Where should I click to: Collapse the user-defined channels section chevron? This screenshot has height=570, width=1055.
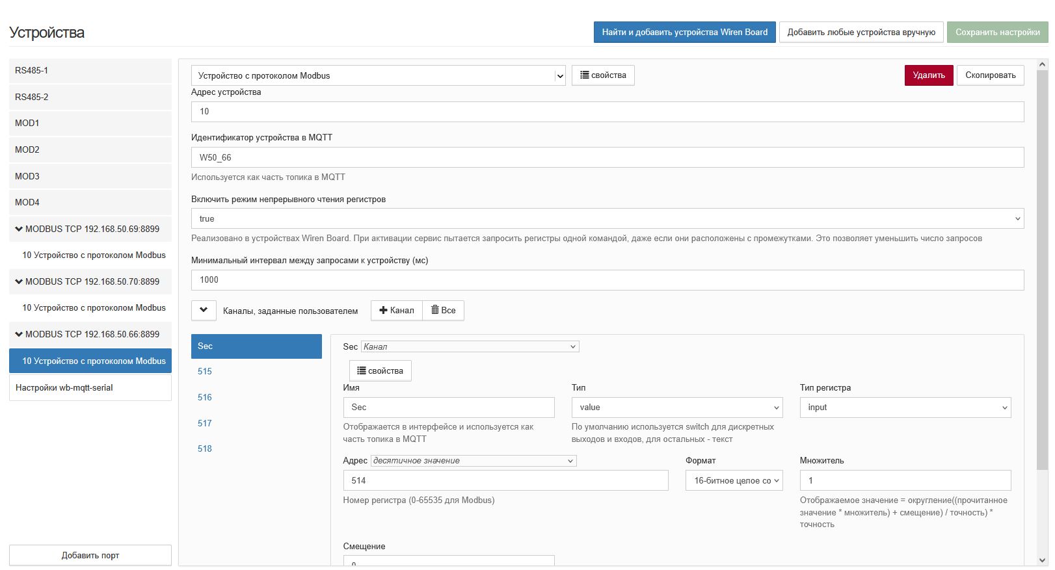(204, 311)
